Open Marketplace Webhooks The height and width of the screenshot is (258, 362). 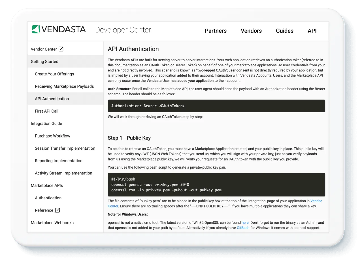click(x=52, y=223)
